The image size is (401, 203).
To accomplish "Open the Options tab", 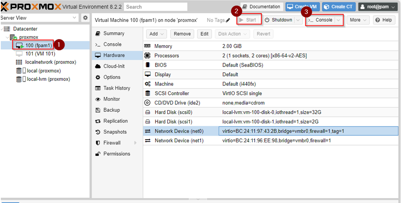I will click(117, 77).
